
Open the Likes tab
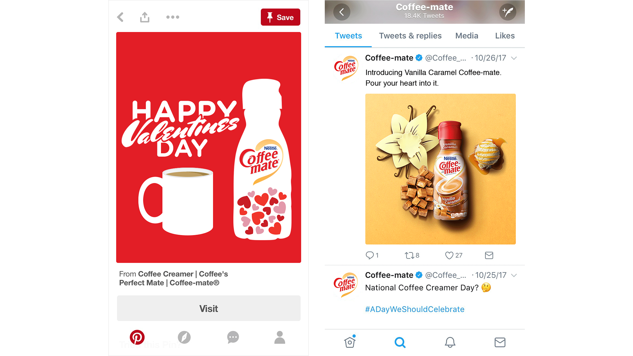(x=505, y=36)
